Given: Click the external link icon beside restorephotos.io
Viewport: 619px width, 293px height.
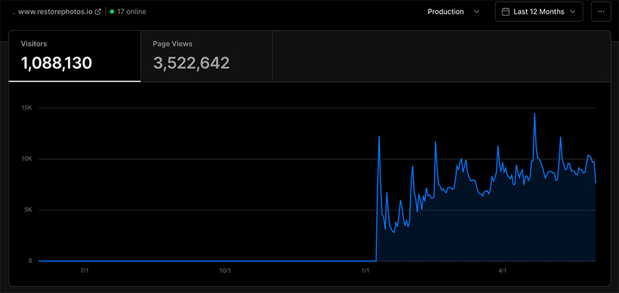Looking at the screenshot, I should click(99, 12).
